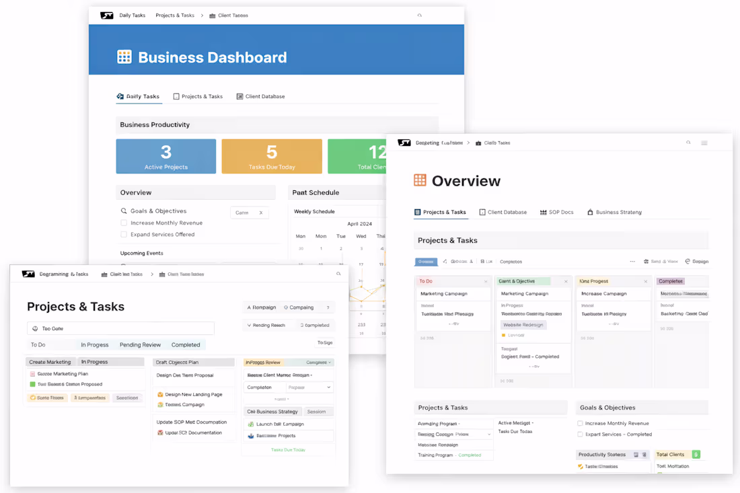Screen dimensions: 740x493
Task: Click search icon in Business Dashboard top bar
Action: click(x=420, y=15)
